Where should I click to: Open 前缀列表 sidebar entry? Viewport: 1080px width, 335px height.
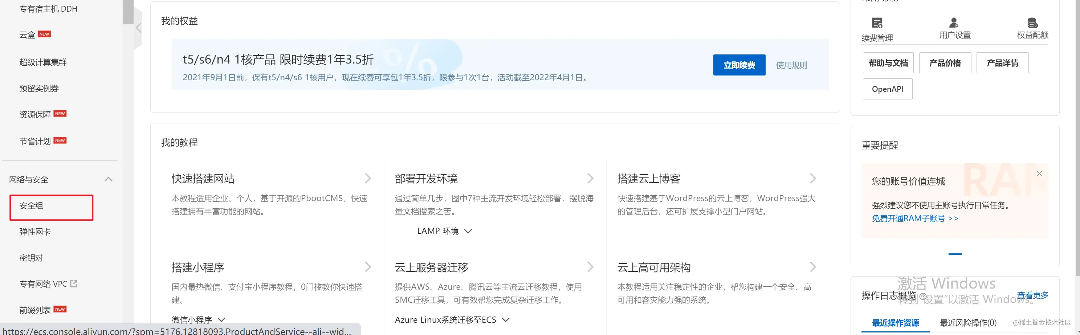tap(35, 310)
